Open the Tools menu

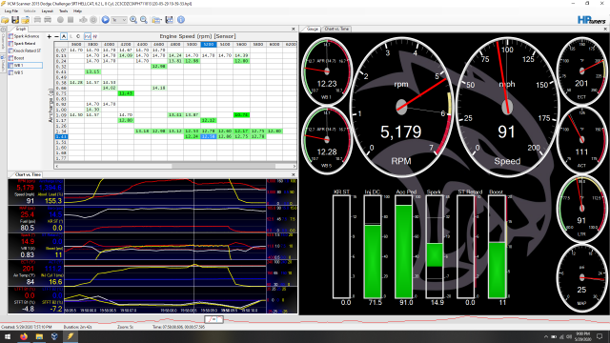[63, 11]
